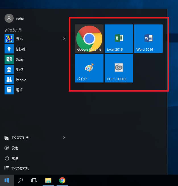Expand the 秀丸 jump list arrow
178x186 pixels.
[64, 39]
